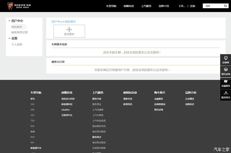Click the magnifier search icon

(x=225, y=6)
